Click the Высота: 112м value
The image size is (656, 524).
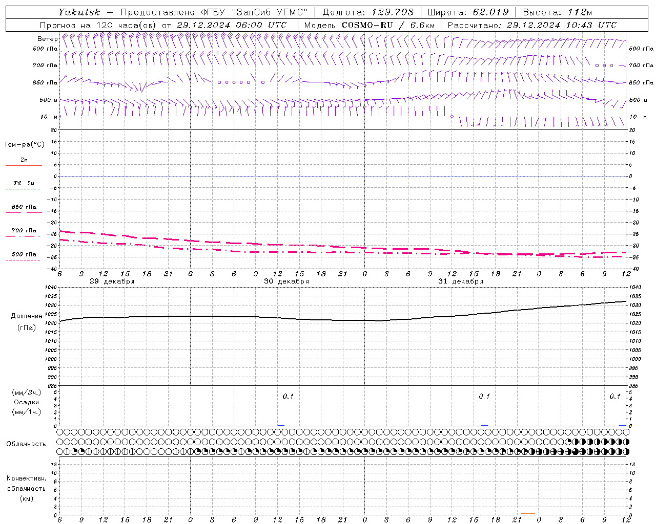click(558, 12)
